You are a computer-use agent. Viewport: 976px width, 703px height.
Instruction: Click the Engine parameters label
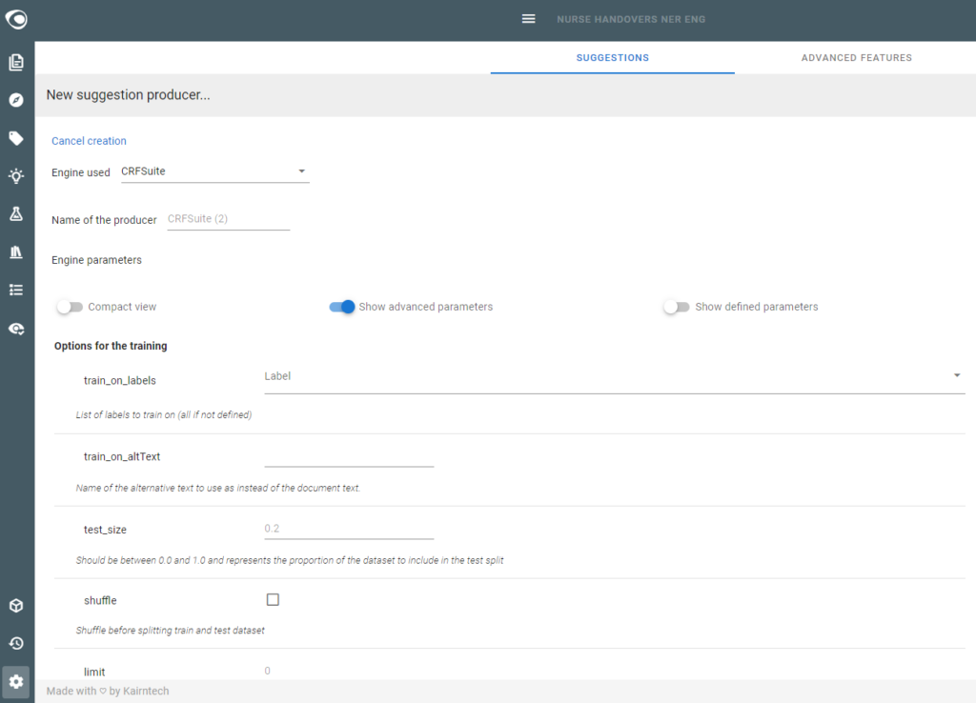pos(96,260)
